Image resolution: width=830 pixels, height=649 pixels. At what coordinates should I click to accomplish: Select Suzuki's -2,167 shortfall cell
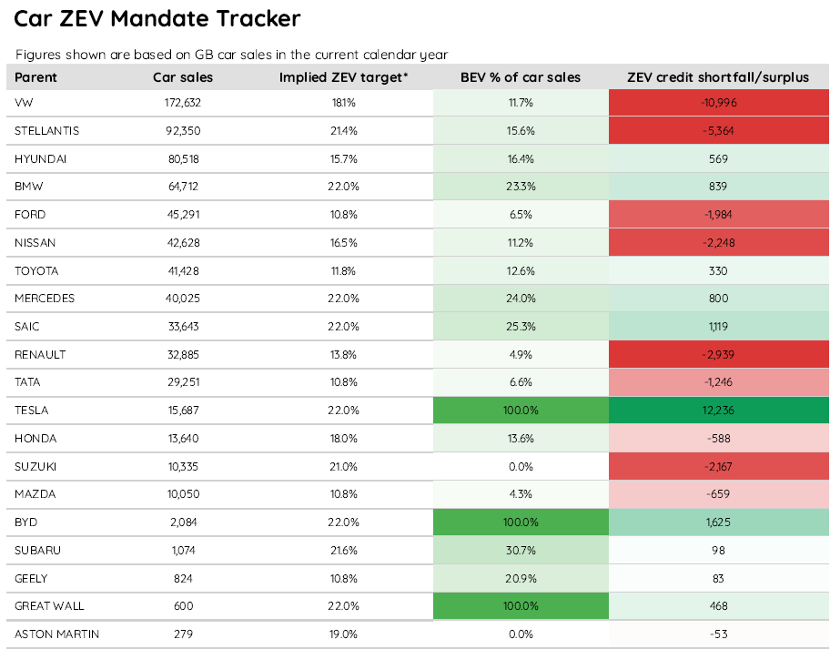click(718, 467)
